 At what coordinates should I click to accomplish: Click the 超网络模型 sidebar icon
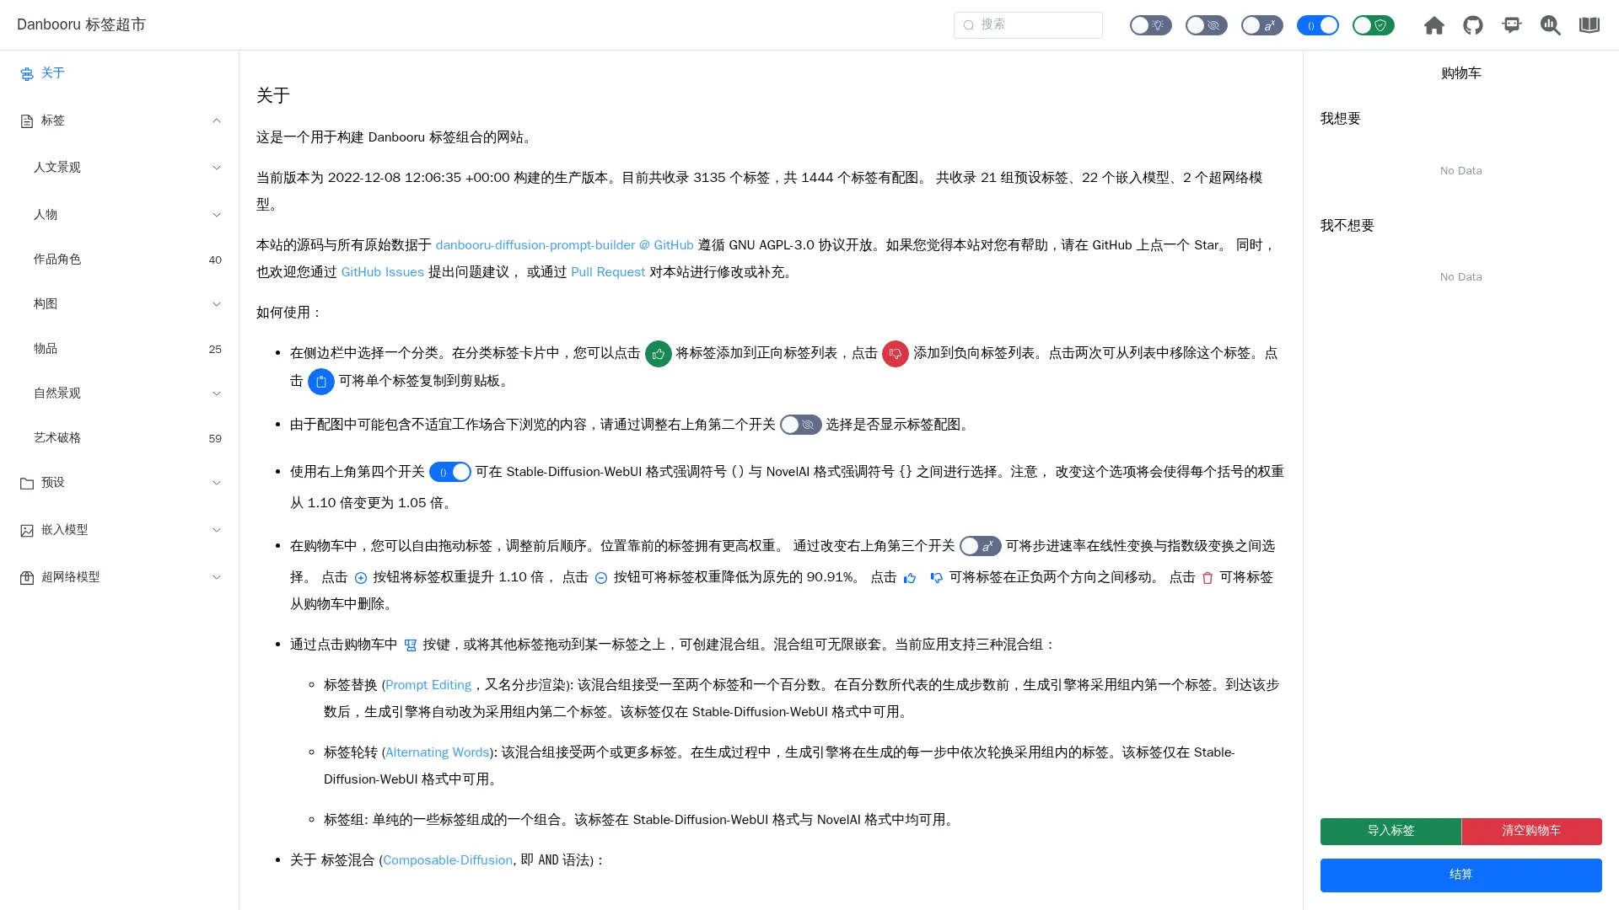click(26, 577)
